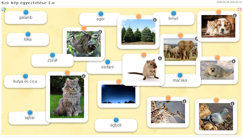Click the orange pin on dog and kitten picture

[x=219, y=12]
